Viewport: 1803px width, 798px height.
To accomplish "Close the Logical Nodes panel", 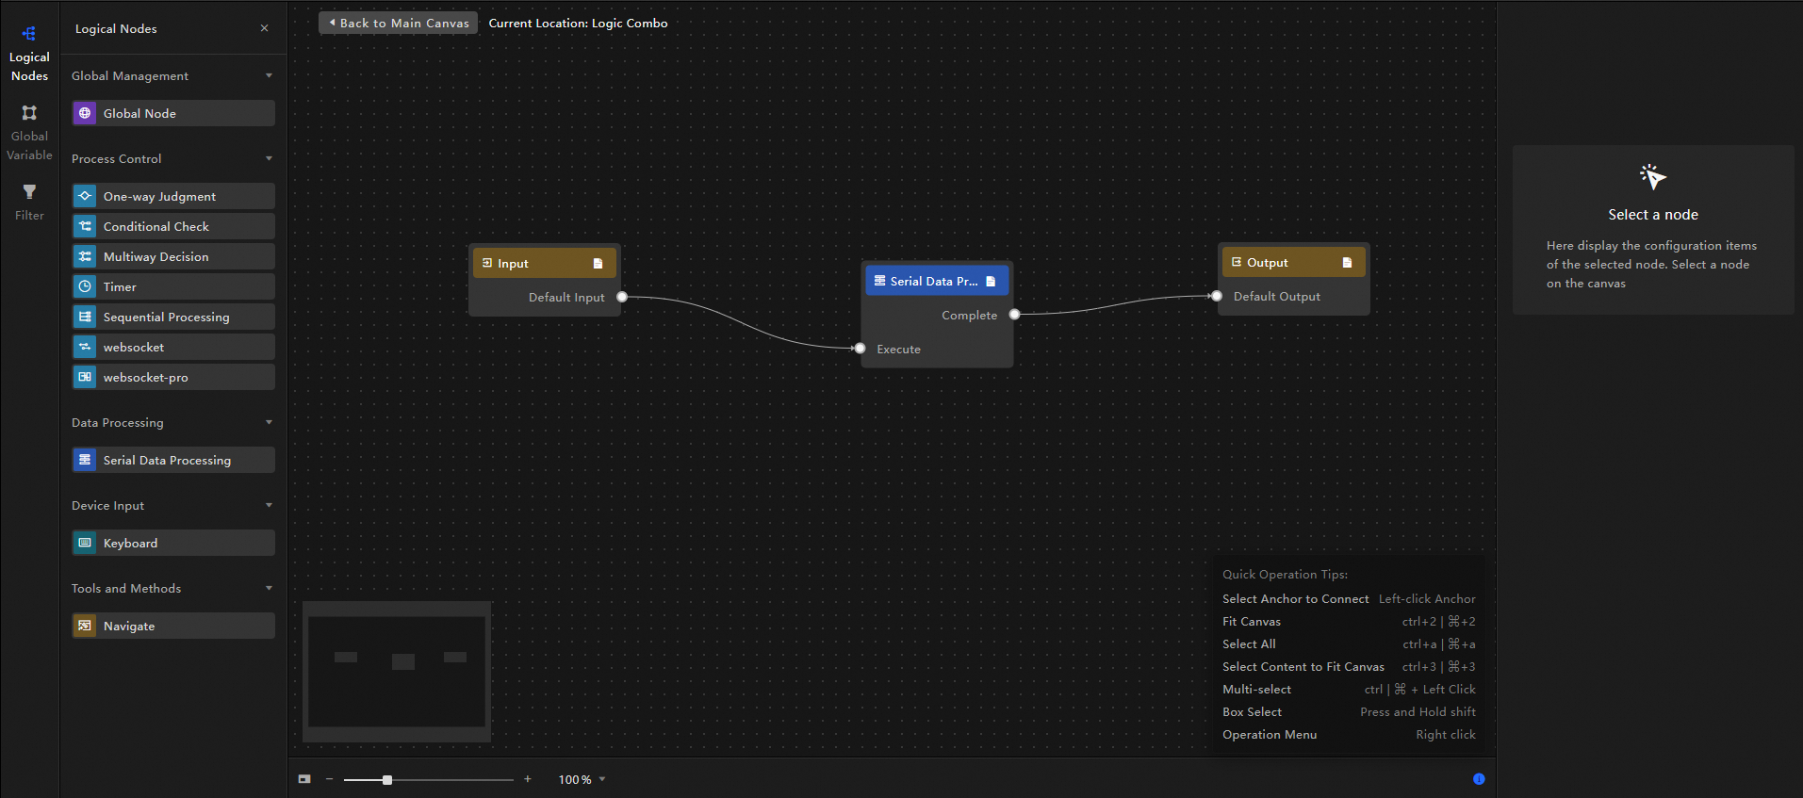I will tap(265, 28).
